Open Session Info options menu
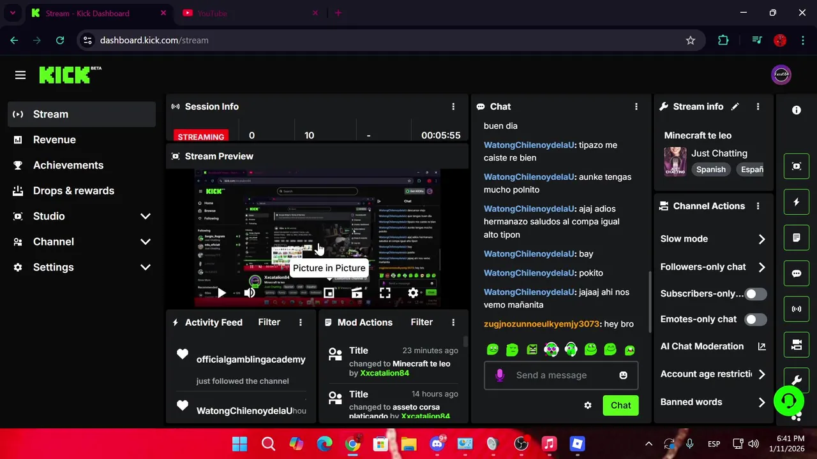817x459 pixels. (x=453, y=106)
